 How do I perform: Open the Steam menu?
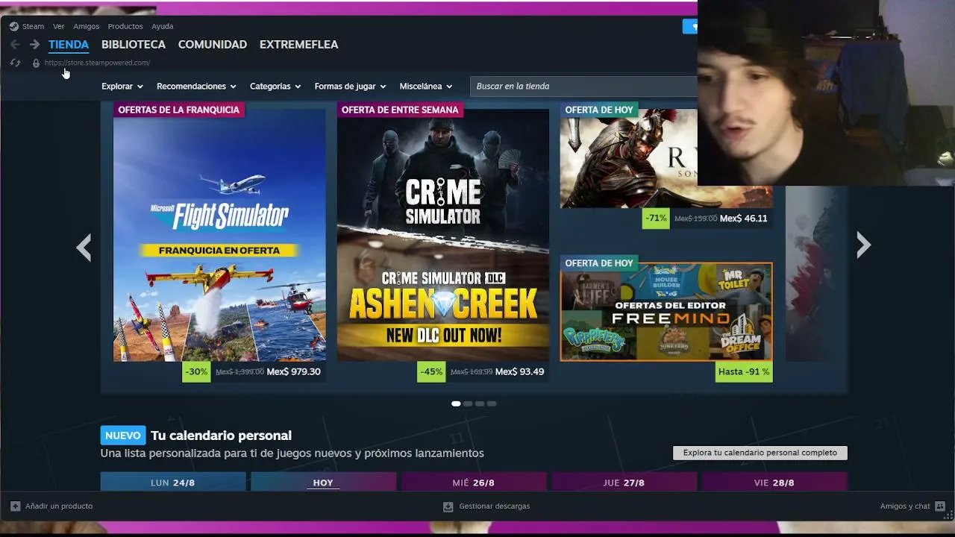coord(33,26)
